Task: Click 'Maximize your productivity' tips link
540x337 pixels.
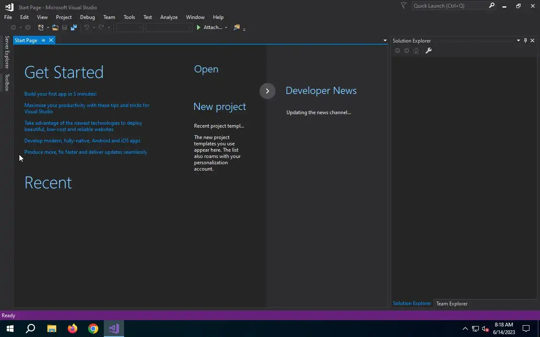Action: click(x=87, y=108)
